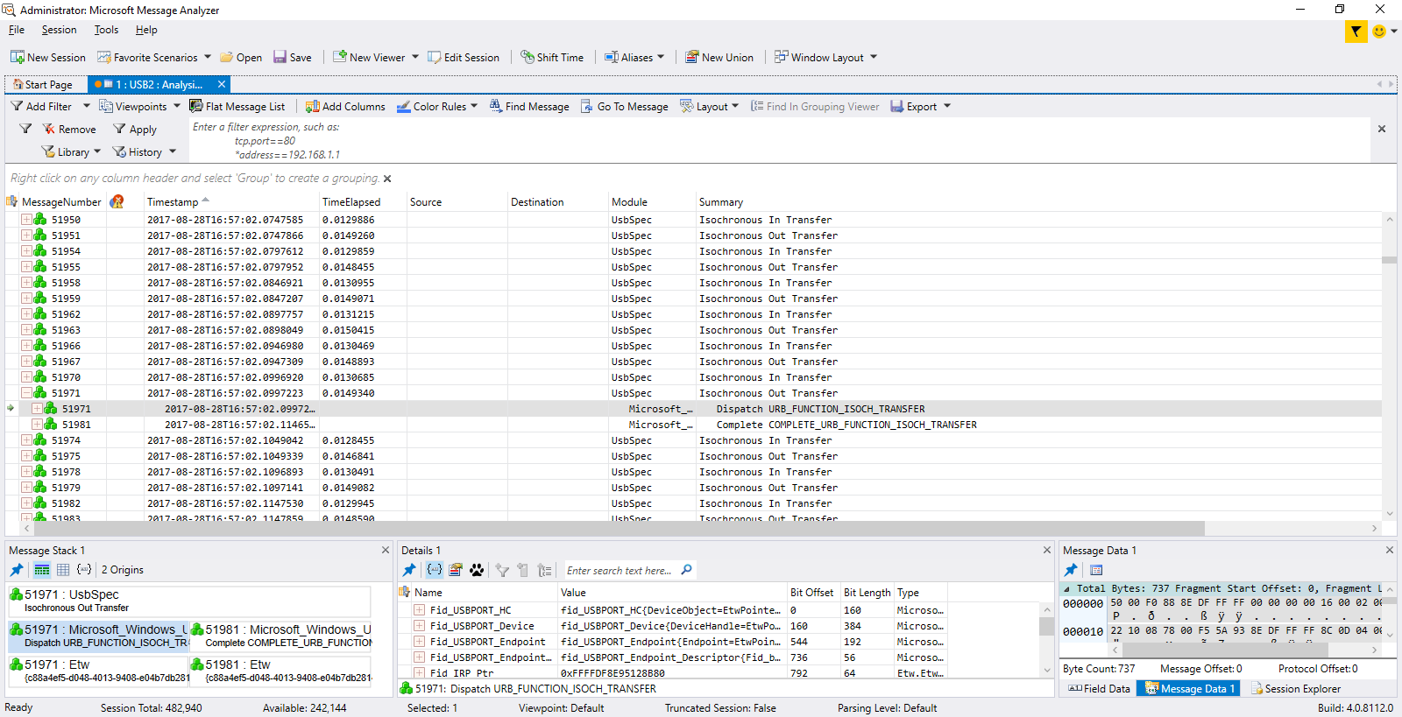Screen dimensions: 1402x717
Task: Expand Fid_USBPORT_Device field
Action: pos(419,626)
